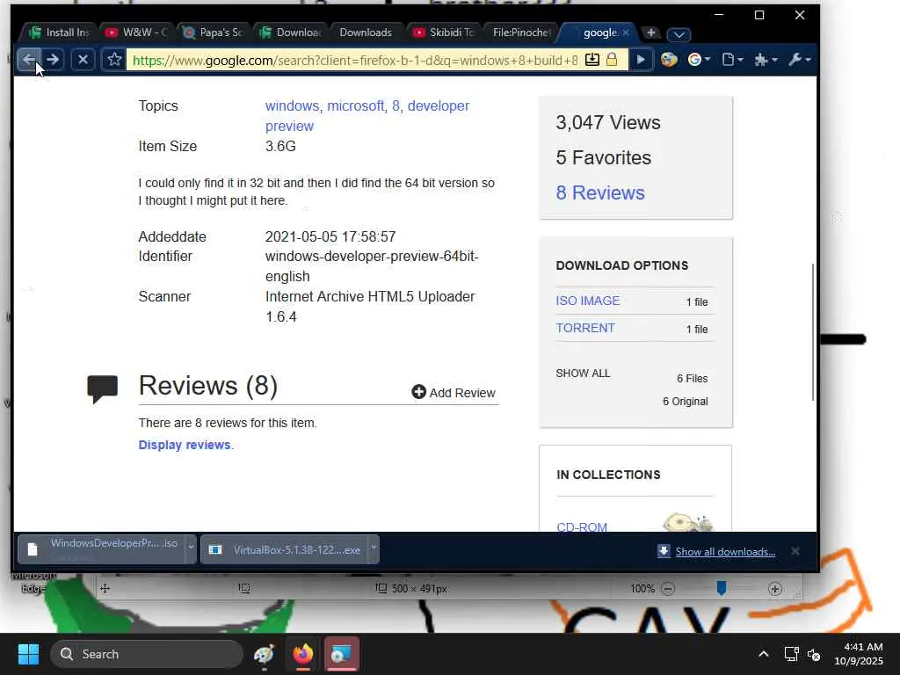Click the Go play-arrow button beside address bar
This screenshot has height=675, width=900.
[641, 59]
